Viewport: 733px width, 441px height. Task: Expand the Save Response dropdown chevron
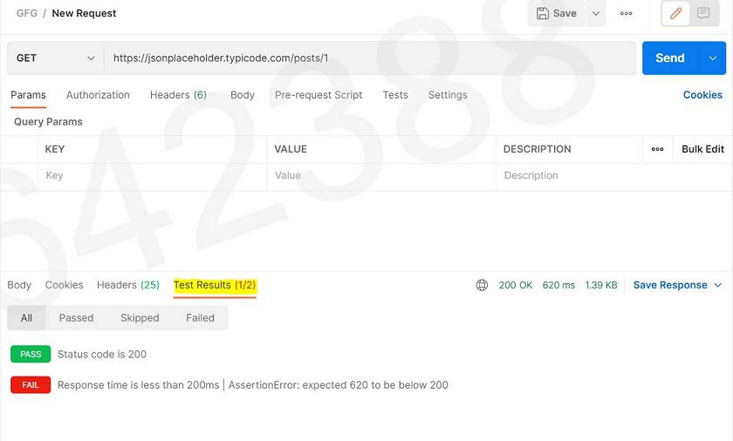pyautogui.click(x=718, y=285)
